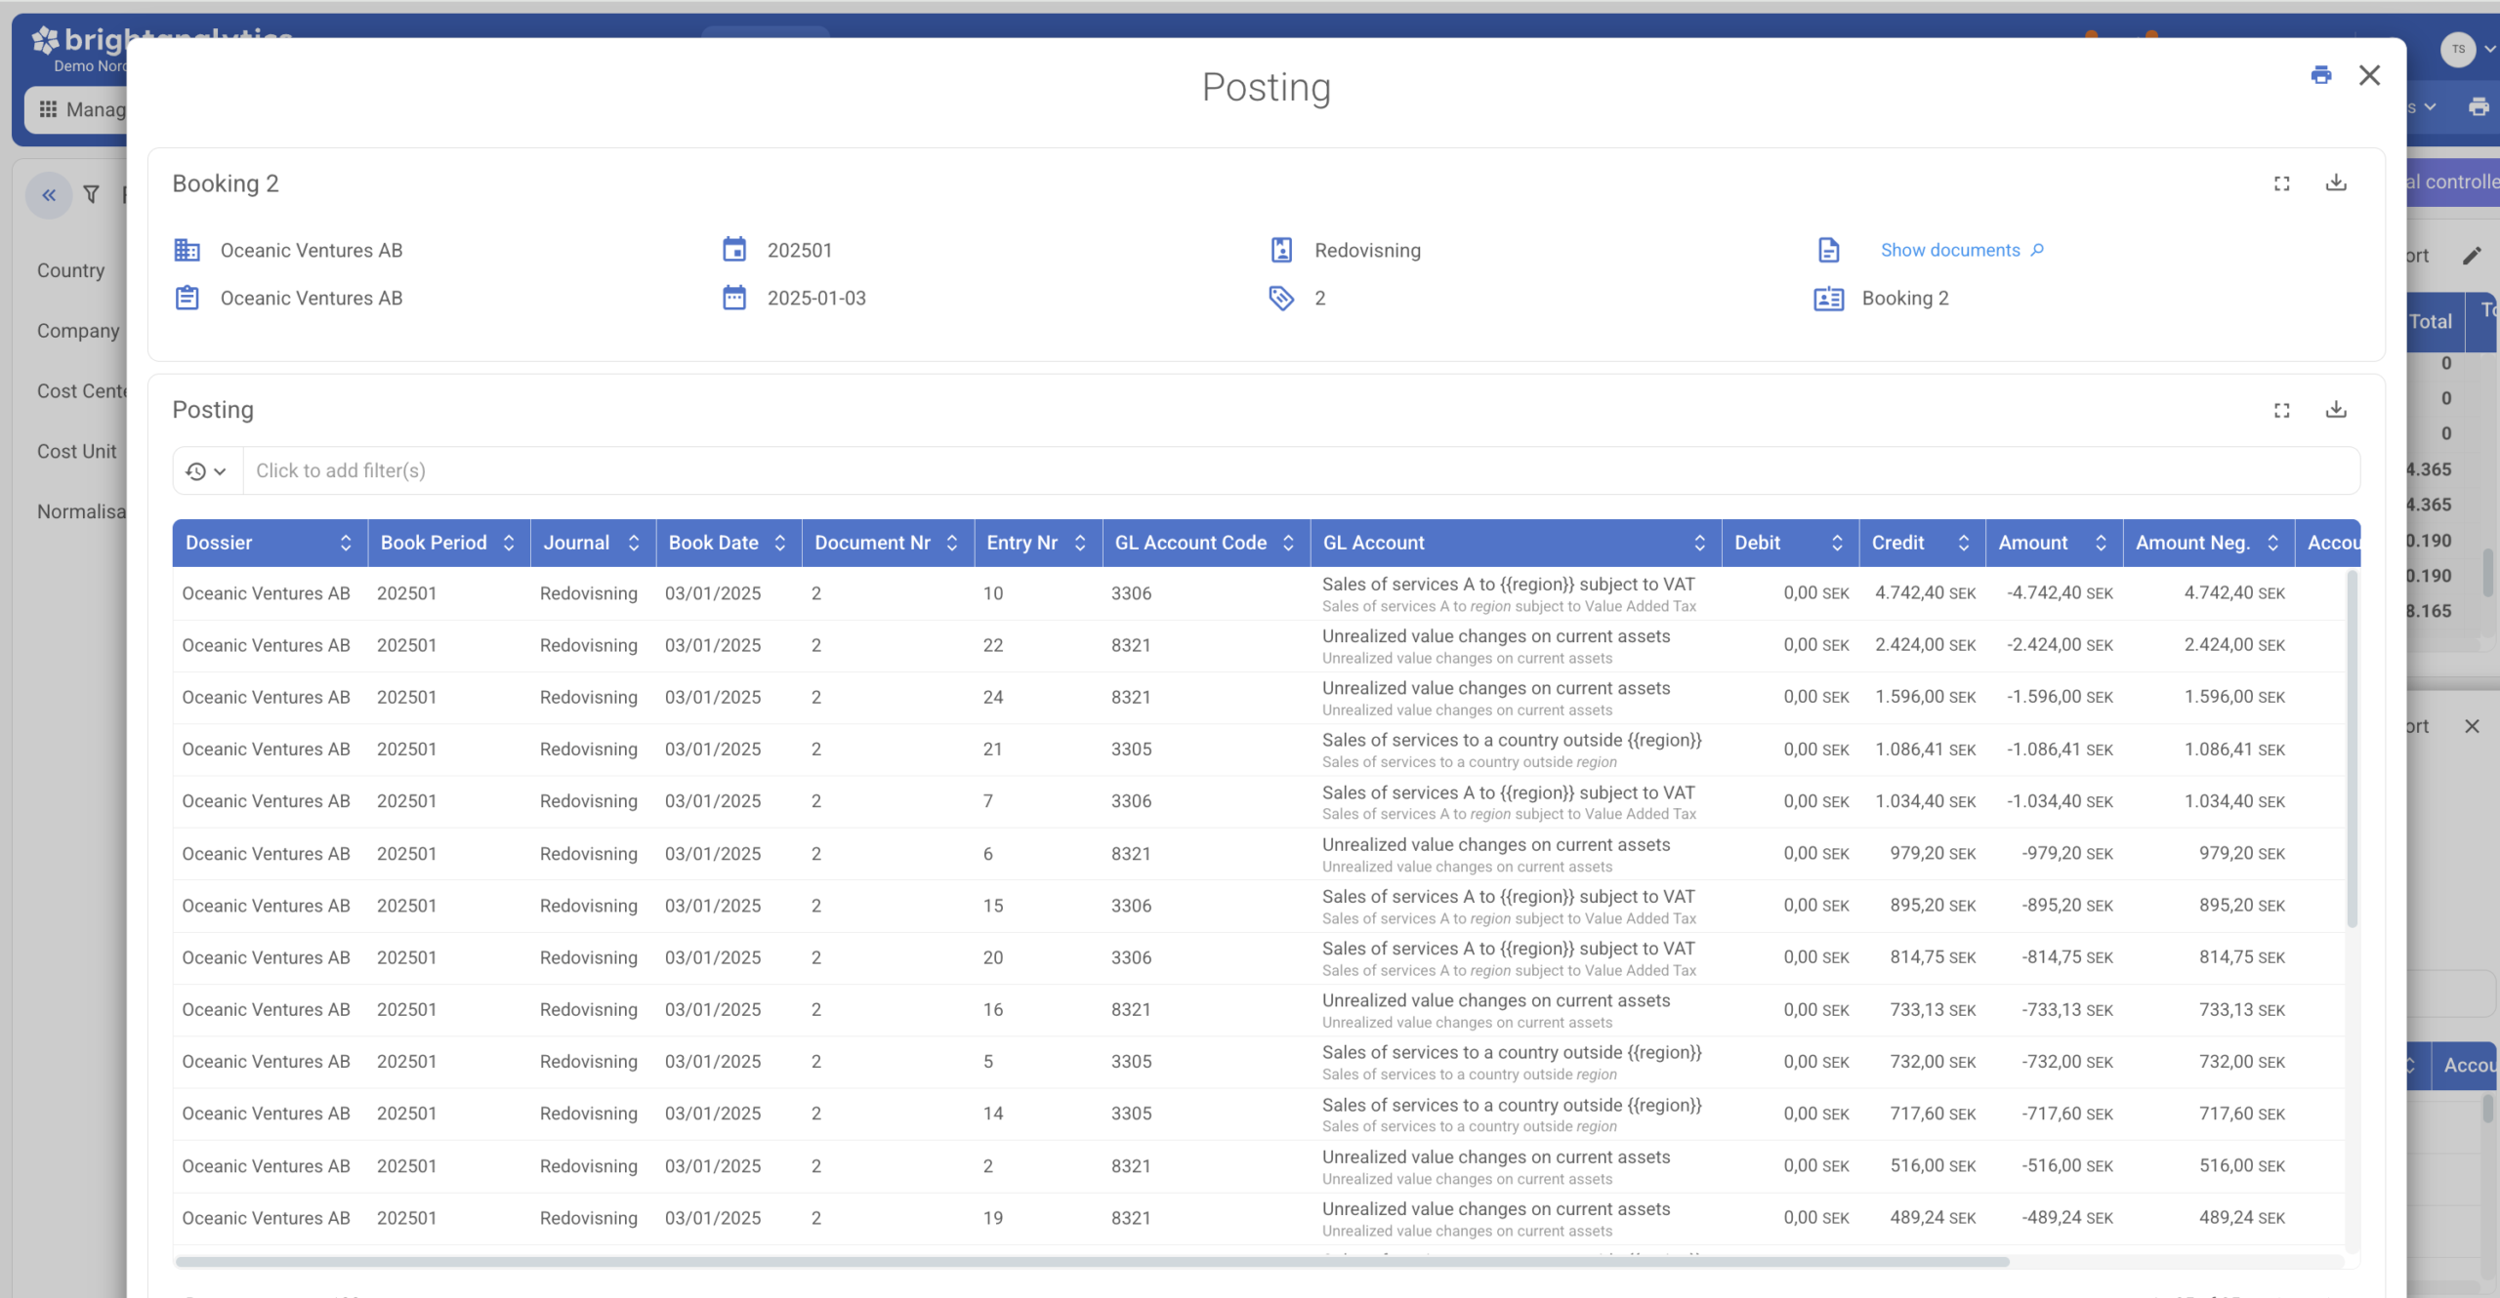Click the horizontal scrollbar of Posting table

tap(1092, 1262)
